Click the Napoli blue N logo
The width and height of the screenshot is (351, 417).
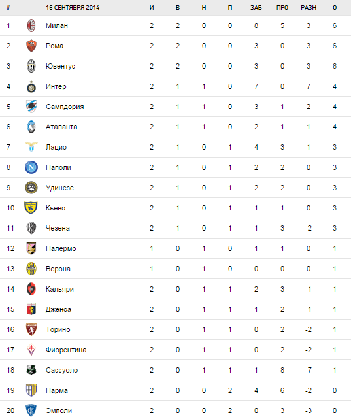point(31,167)
